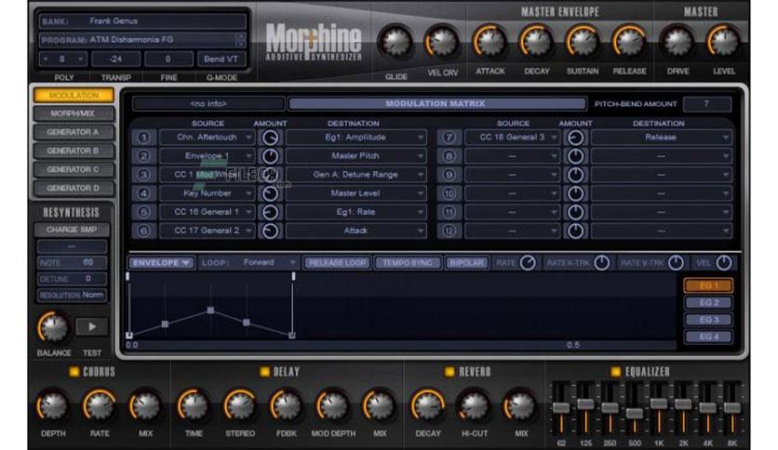Click the Master Drive knob
778x450 pixels.
click(x=677, y=42)
